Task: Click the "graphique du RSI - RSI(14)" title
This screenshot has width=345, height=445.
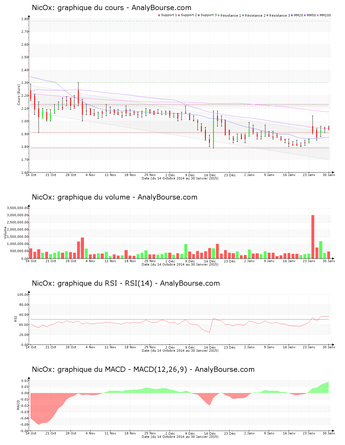Action: coord(105,283)
